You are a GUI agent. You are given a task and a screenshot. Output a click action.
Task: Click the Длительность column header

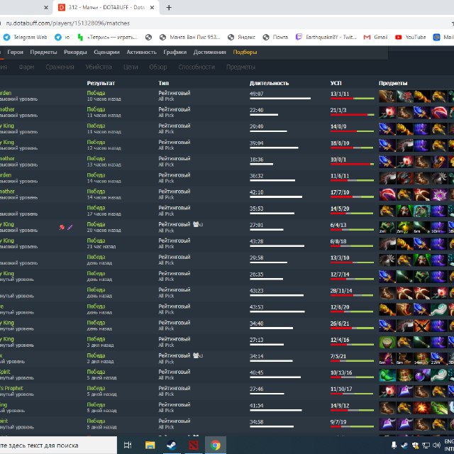point(269,83)
